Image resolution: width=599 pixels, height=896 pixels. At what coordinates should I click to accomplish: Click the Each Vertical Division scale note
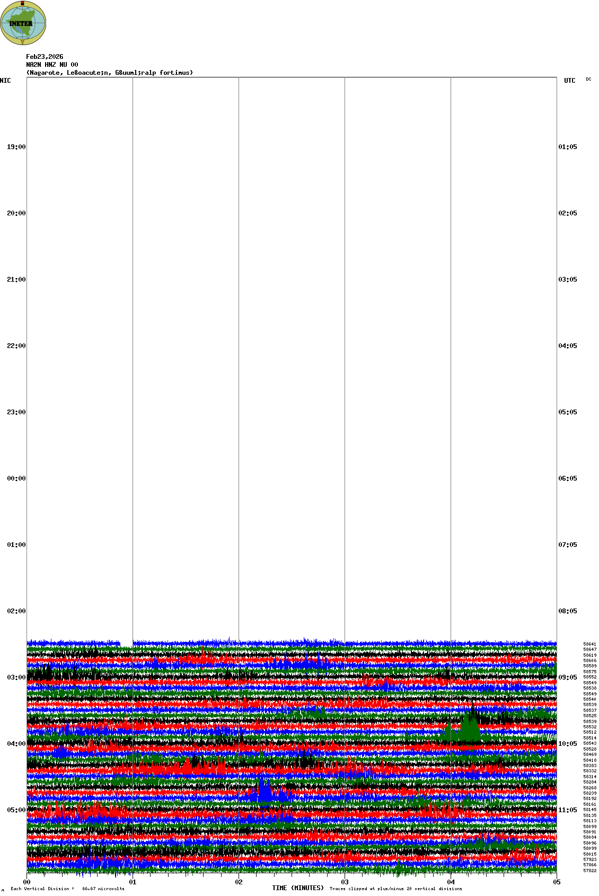pos(67,889)
